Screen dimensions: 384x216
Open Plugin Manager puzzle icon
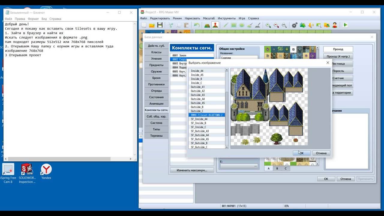click(303, 25)
